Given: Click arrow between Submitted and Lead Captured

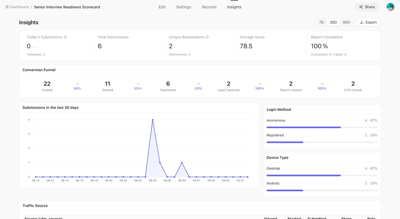Looking at the screenshot, I should tap(198, 84).
